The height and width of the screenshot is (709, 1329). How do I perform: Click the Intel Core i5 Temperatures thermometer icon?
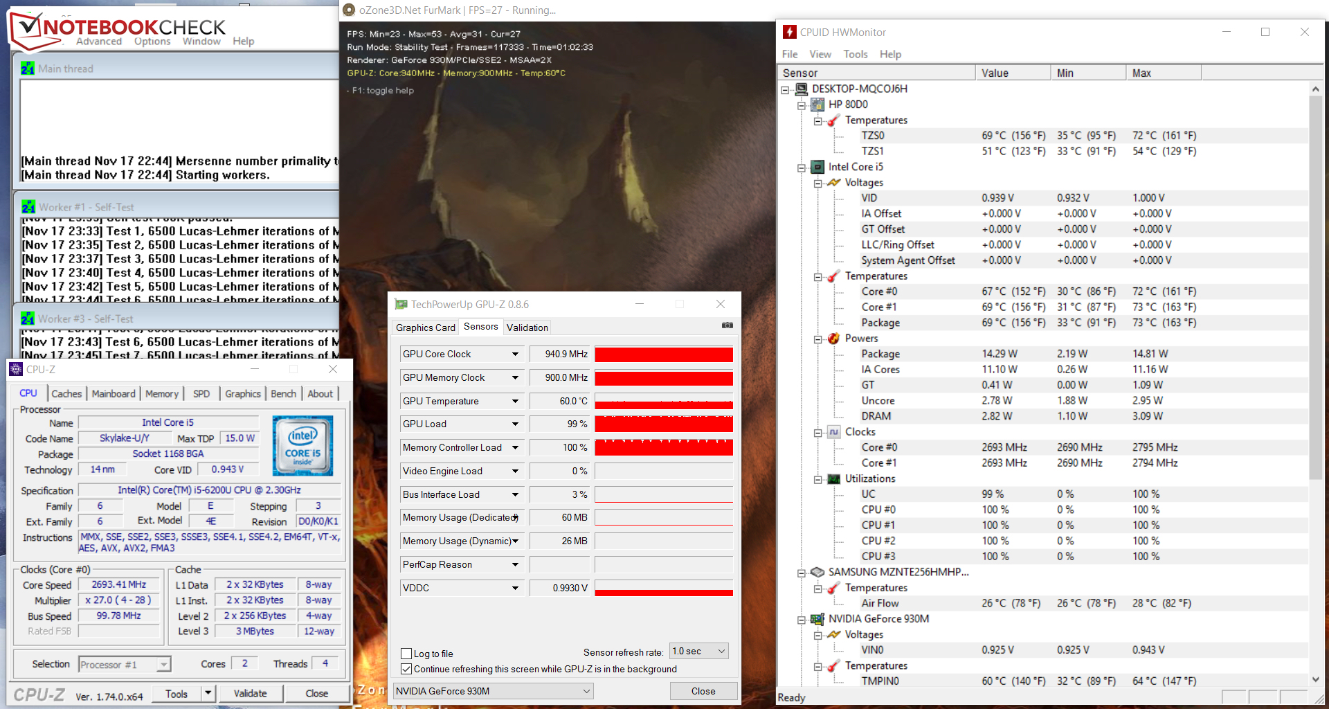click(x=833, y=276)
